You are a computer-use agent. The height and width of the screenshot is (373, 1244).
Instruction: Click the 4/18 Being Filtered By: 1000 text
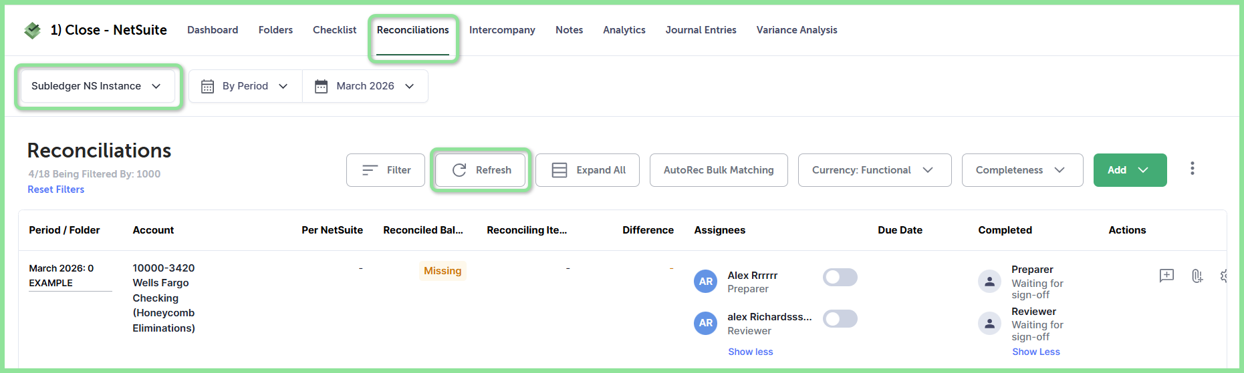pyautogui.click(x=94, y=174)
